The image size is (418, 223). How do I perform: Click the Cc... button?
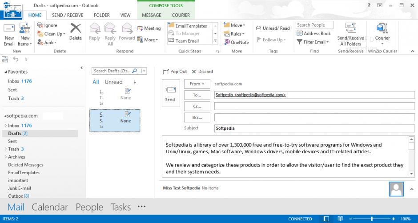click(197, 106)
